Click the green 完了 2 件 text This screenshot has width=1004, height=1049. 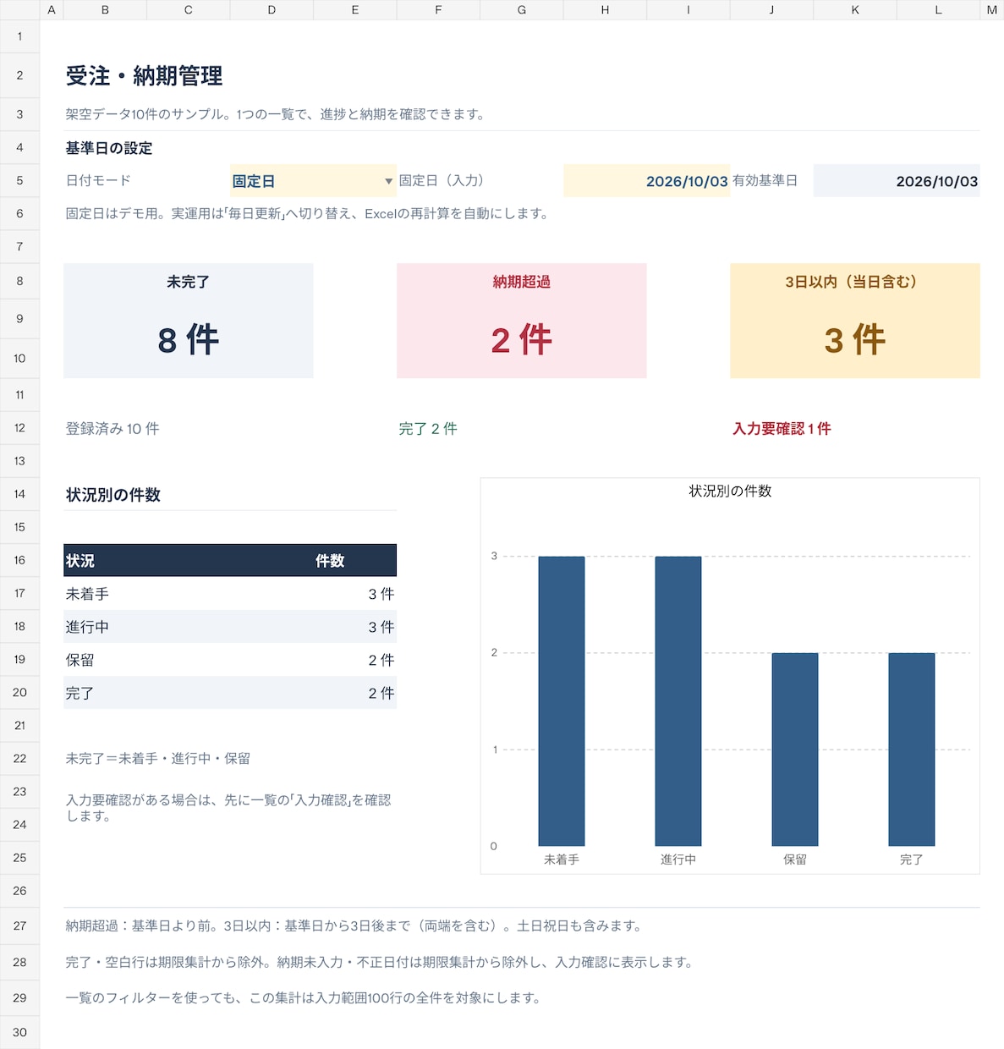pos(428,429)
